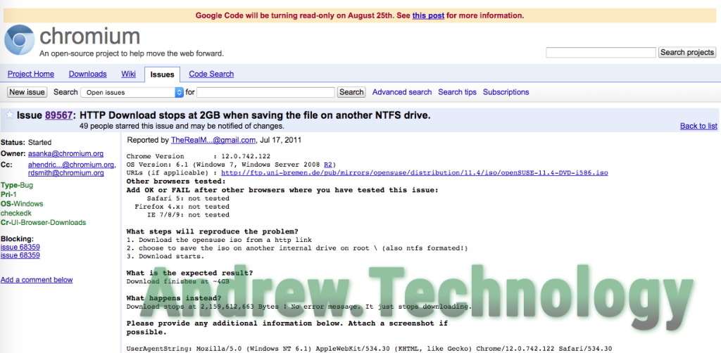
Task: Star this issue with the star icon
Action: (x=9, y=115)
